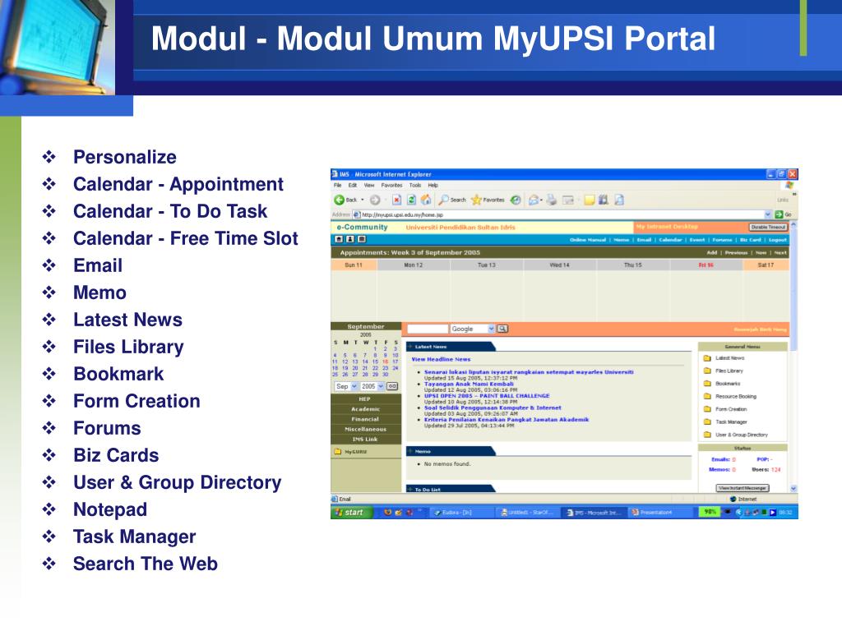Click the Disable Timeout button

pos(769,227)
